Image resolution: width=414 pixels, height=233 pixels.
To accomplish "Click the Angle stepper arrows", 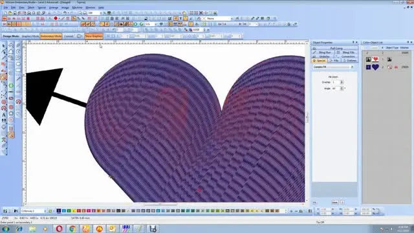I will tap(342, 89).
